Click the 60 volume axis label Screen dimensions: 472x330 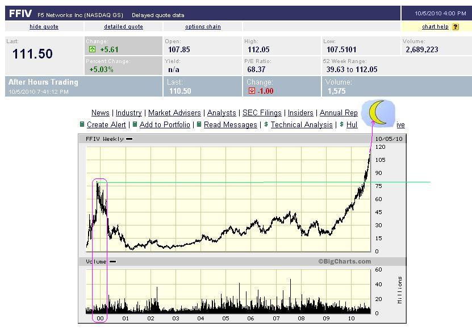click(378, 269)
